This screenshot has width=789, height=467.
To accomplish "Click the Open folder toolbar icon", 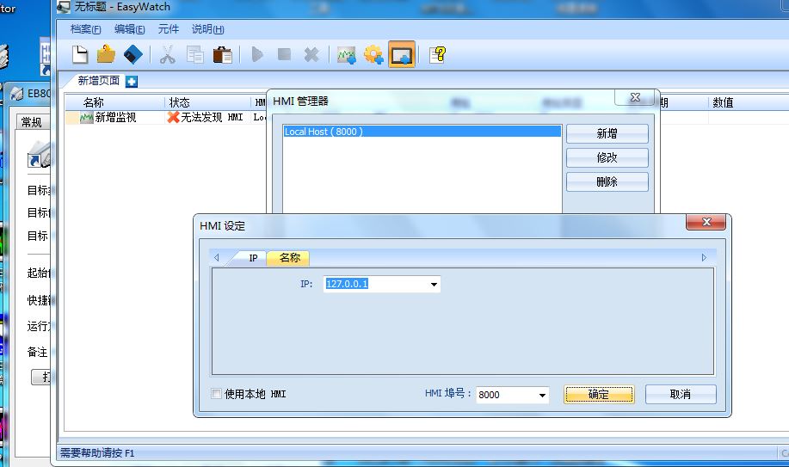I will [106, 55].
